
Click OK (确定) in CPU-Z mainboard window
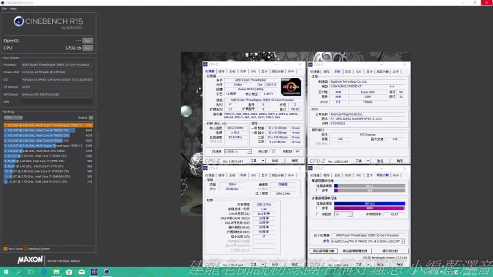[400, 161]
